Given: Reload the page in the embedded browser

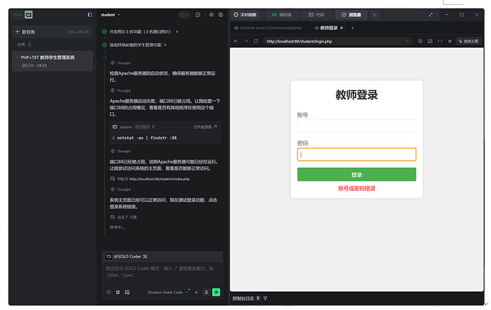Looking at the screenshot, I should coord(256,41).
